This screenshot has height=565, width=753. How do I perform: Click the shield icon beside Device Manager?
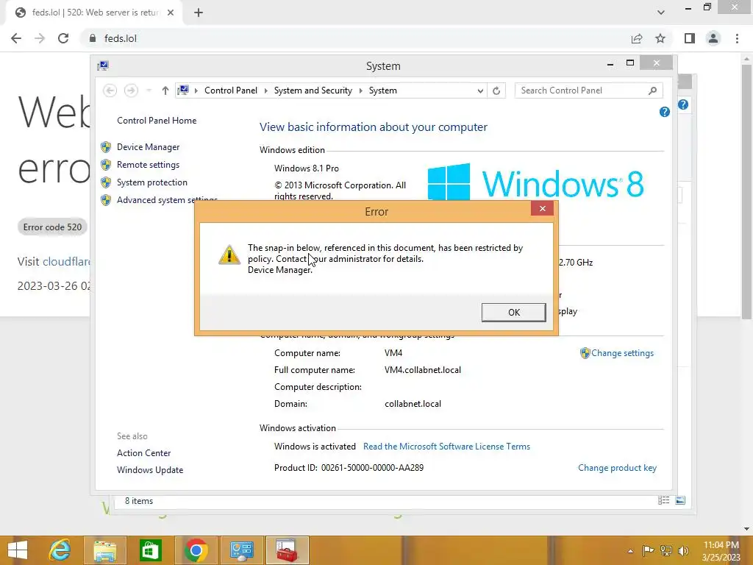[106, 147]
